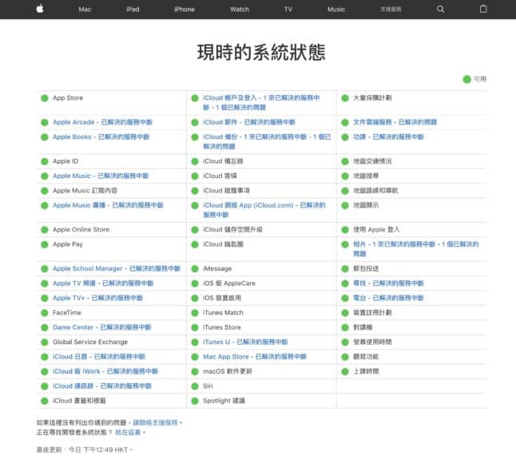Click the green dot next to iMessage
Screen dimensions: 516x463
coord(195,269)
